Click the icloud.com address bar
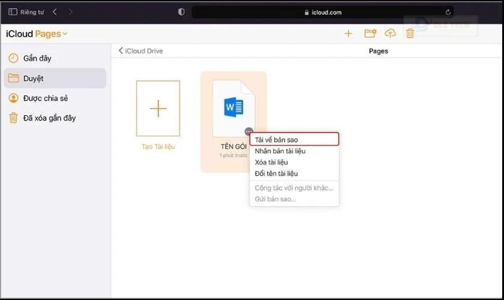This screenshot has width=504, height=300. [322, 12]
